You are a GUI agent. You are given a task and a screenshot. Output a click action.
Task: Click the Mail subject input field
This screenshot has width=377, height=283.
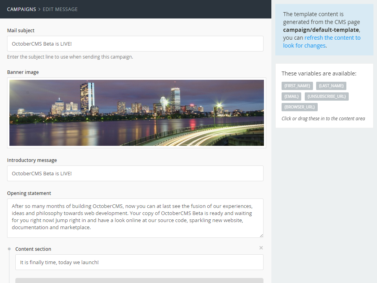pyautogui.click(x=135, y=44)
